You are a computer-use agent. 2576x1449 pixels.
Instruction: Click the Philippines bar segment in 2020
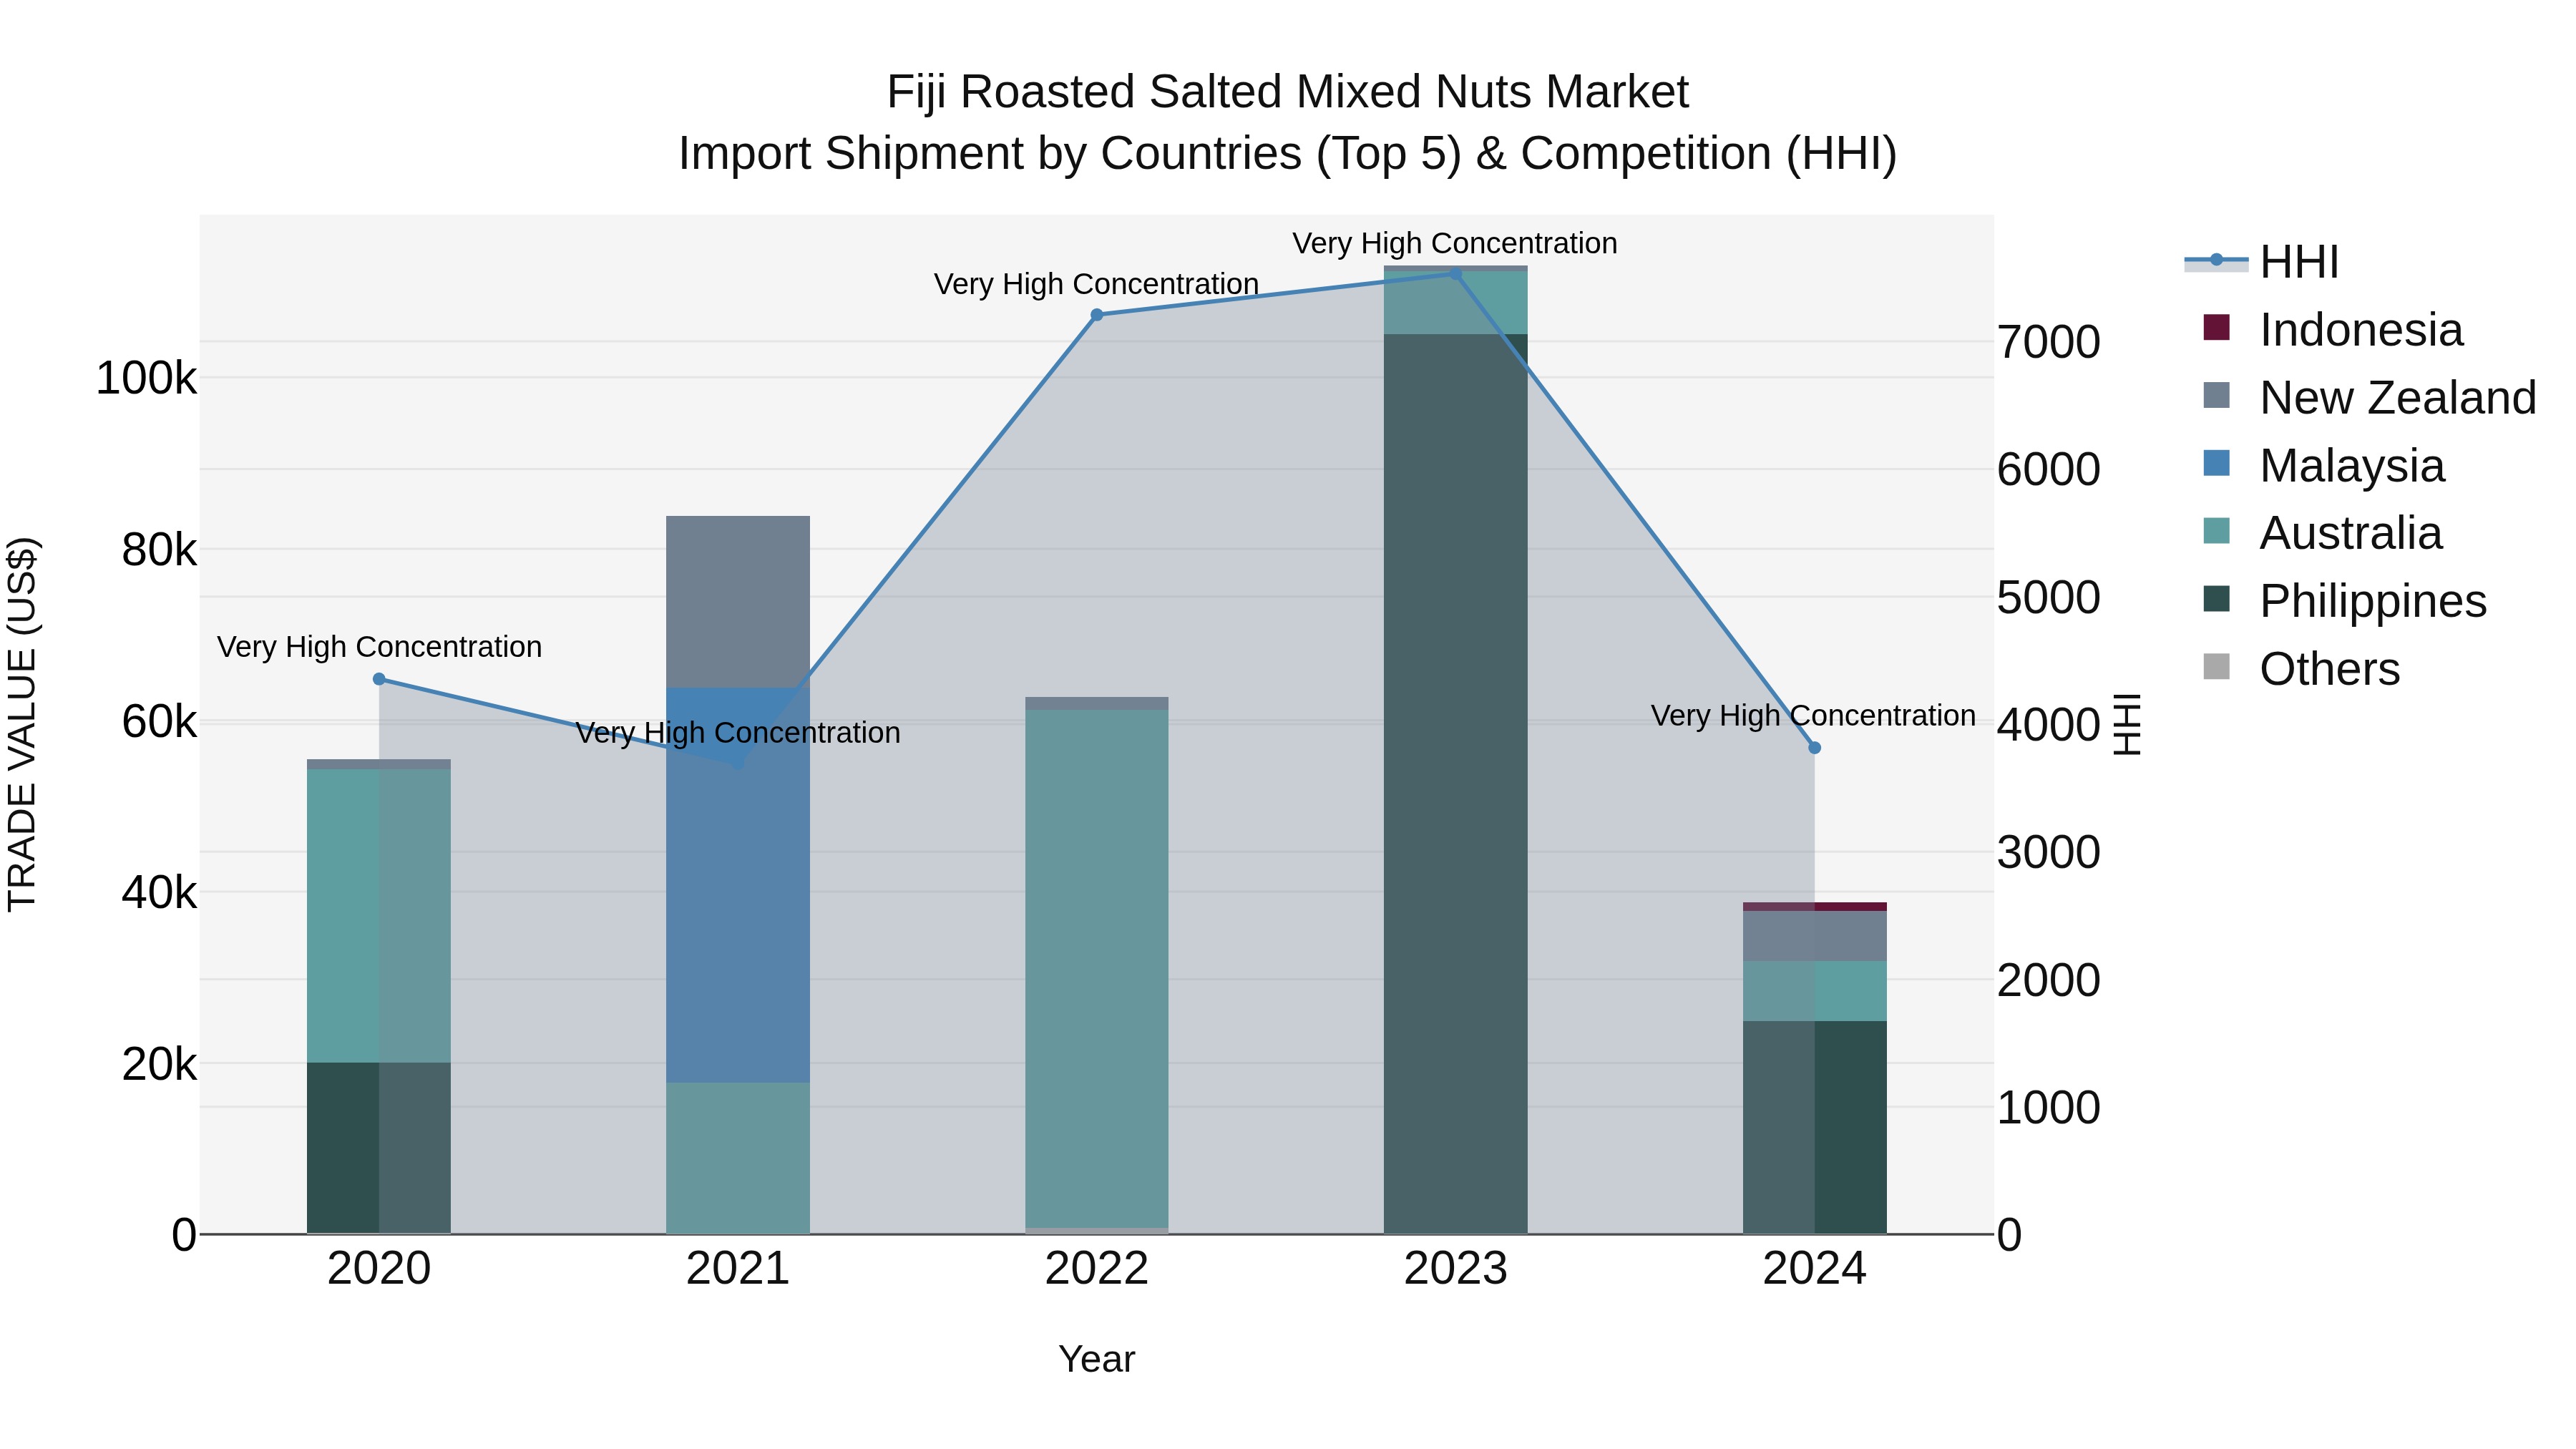379,1148
